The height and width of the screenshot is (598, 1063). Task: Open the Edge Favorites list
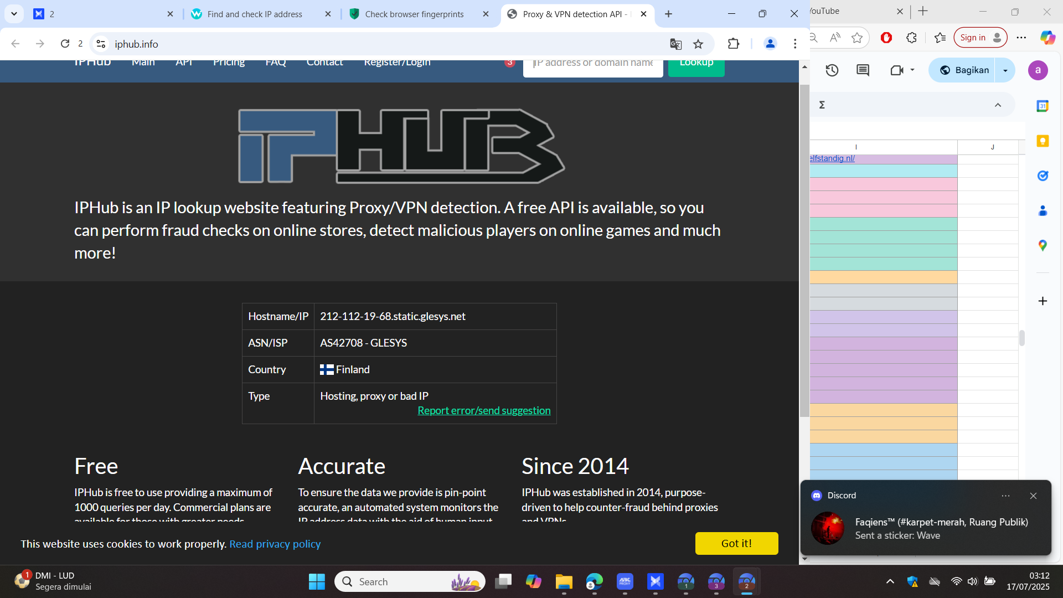coord(940,38)
